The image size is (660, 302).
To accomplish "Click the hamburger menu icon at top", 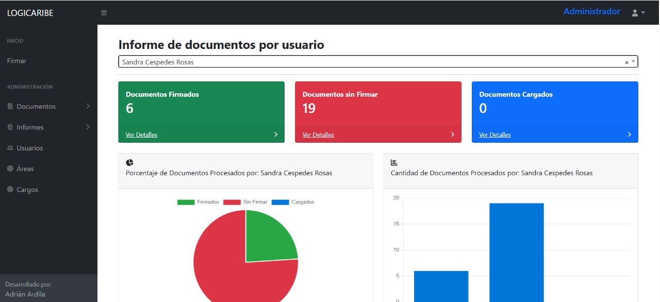I will (x=103, y=12).
